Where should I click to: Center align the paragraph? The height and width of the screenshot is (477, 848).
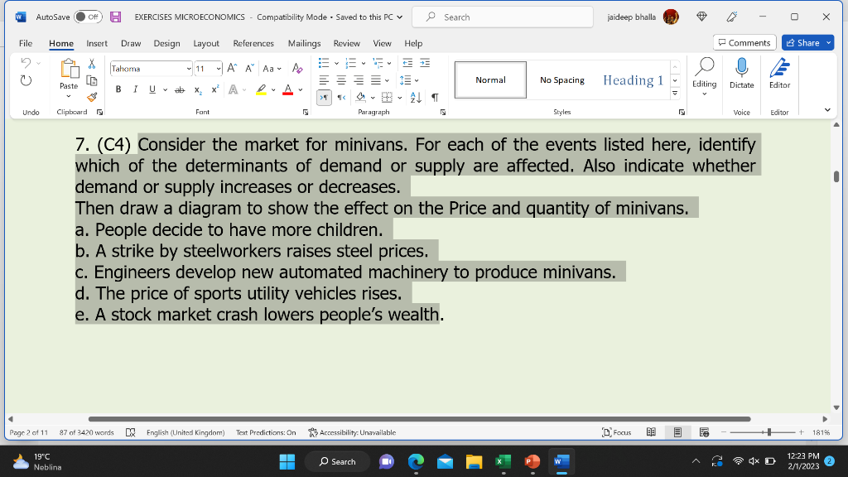pos(342,80)
